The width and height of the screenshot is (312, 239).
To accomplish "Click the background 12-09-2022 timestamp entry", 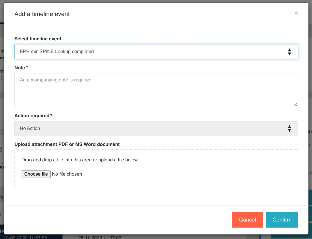I will pyautogui.click(x=25, y=237).
